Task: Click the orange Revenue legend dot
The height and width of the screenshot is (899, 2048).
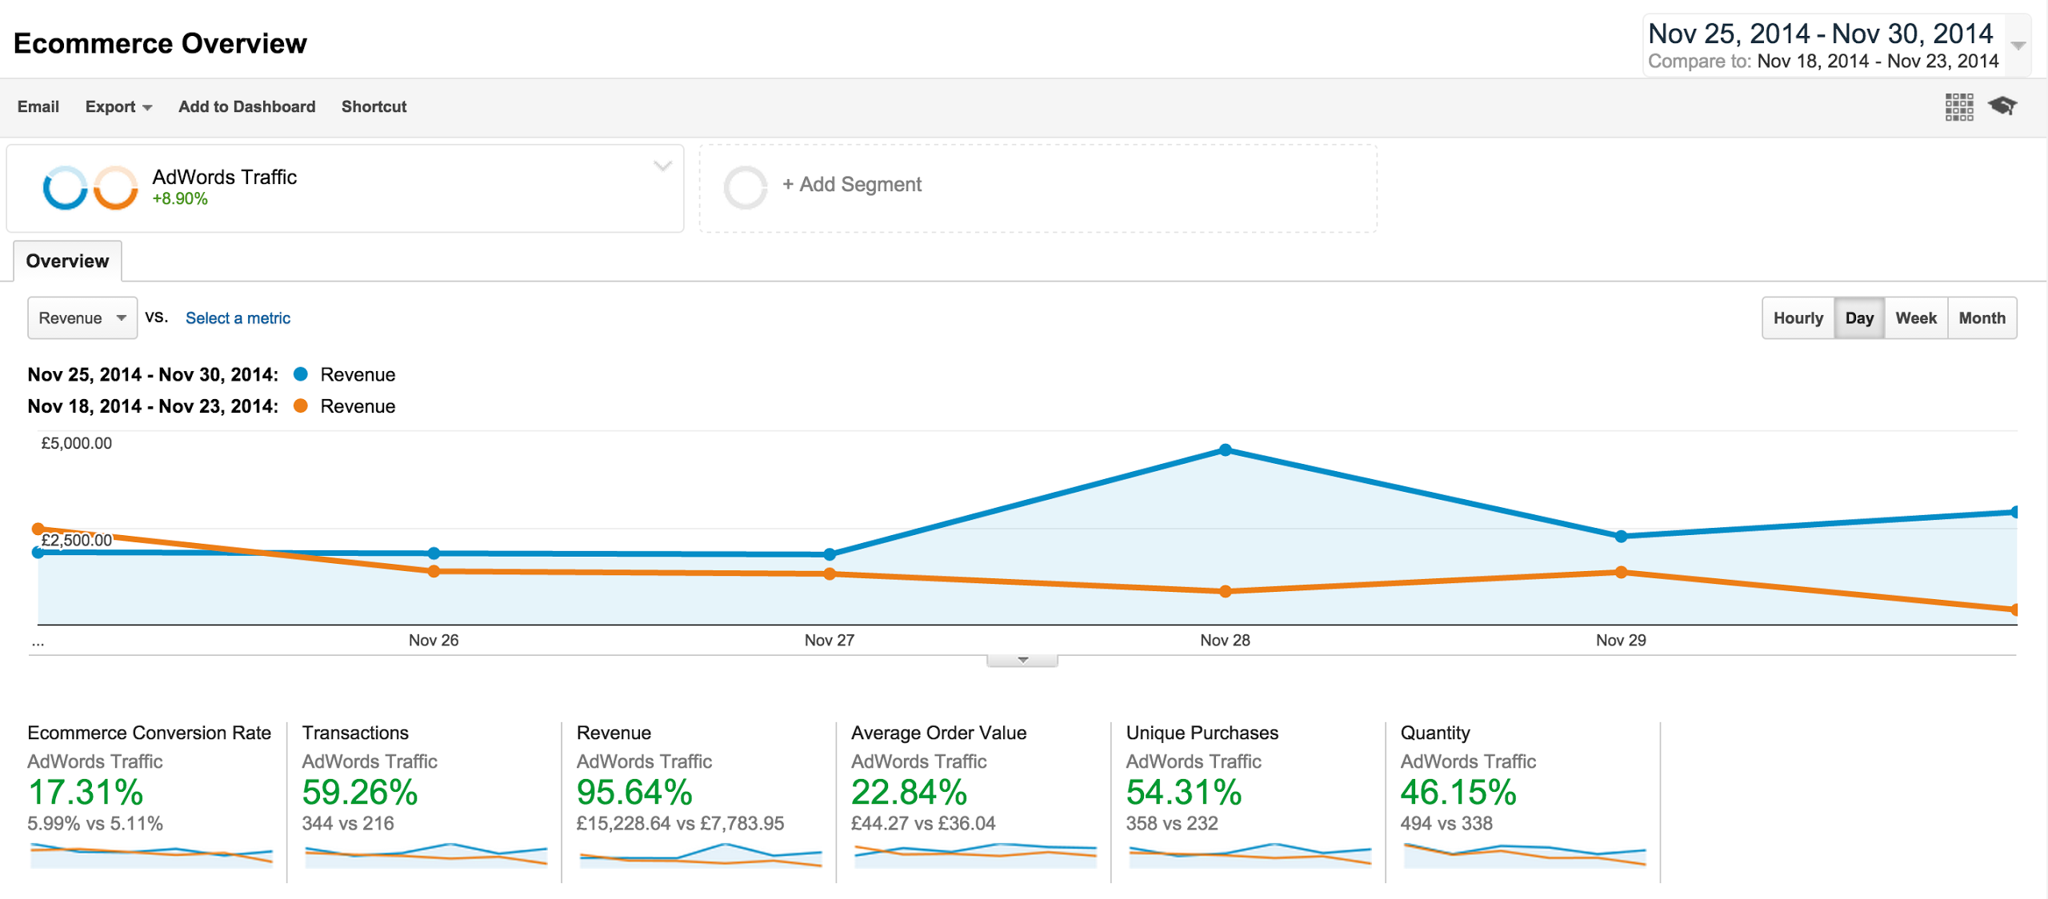Action: coord(301,406)
